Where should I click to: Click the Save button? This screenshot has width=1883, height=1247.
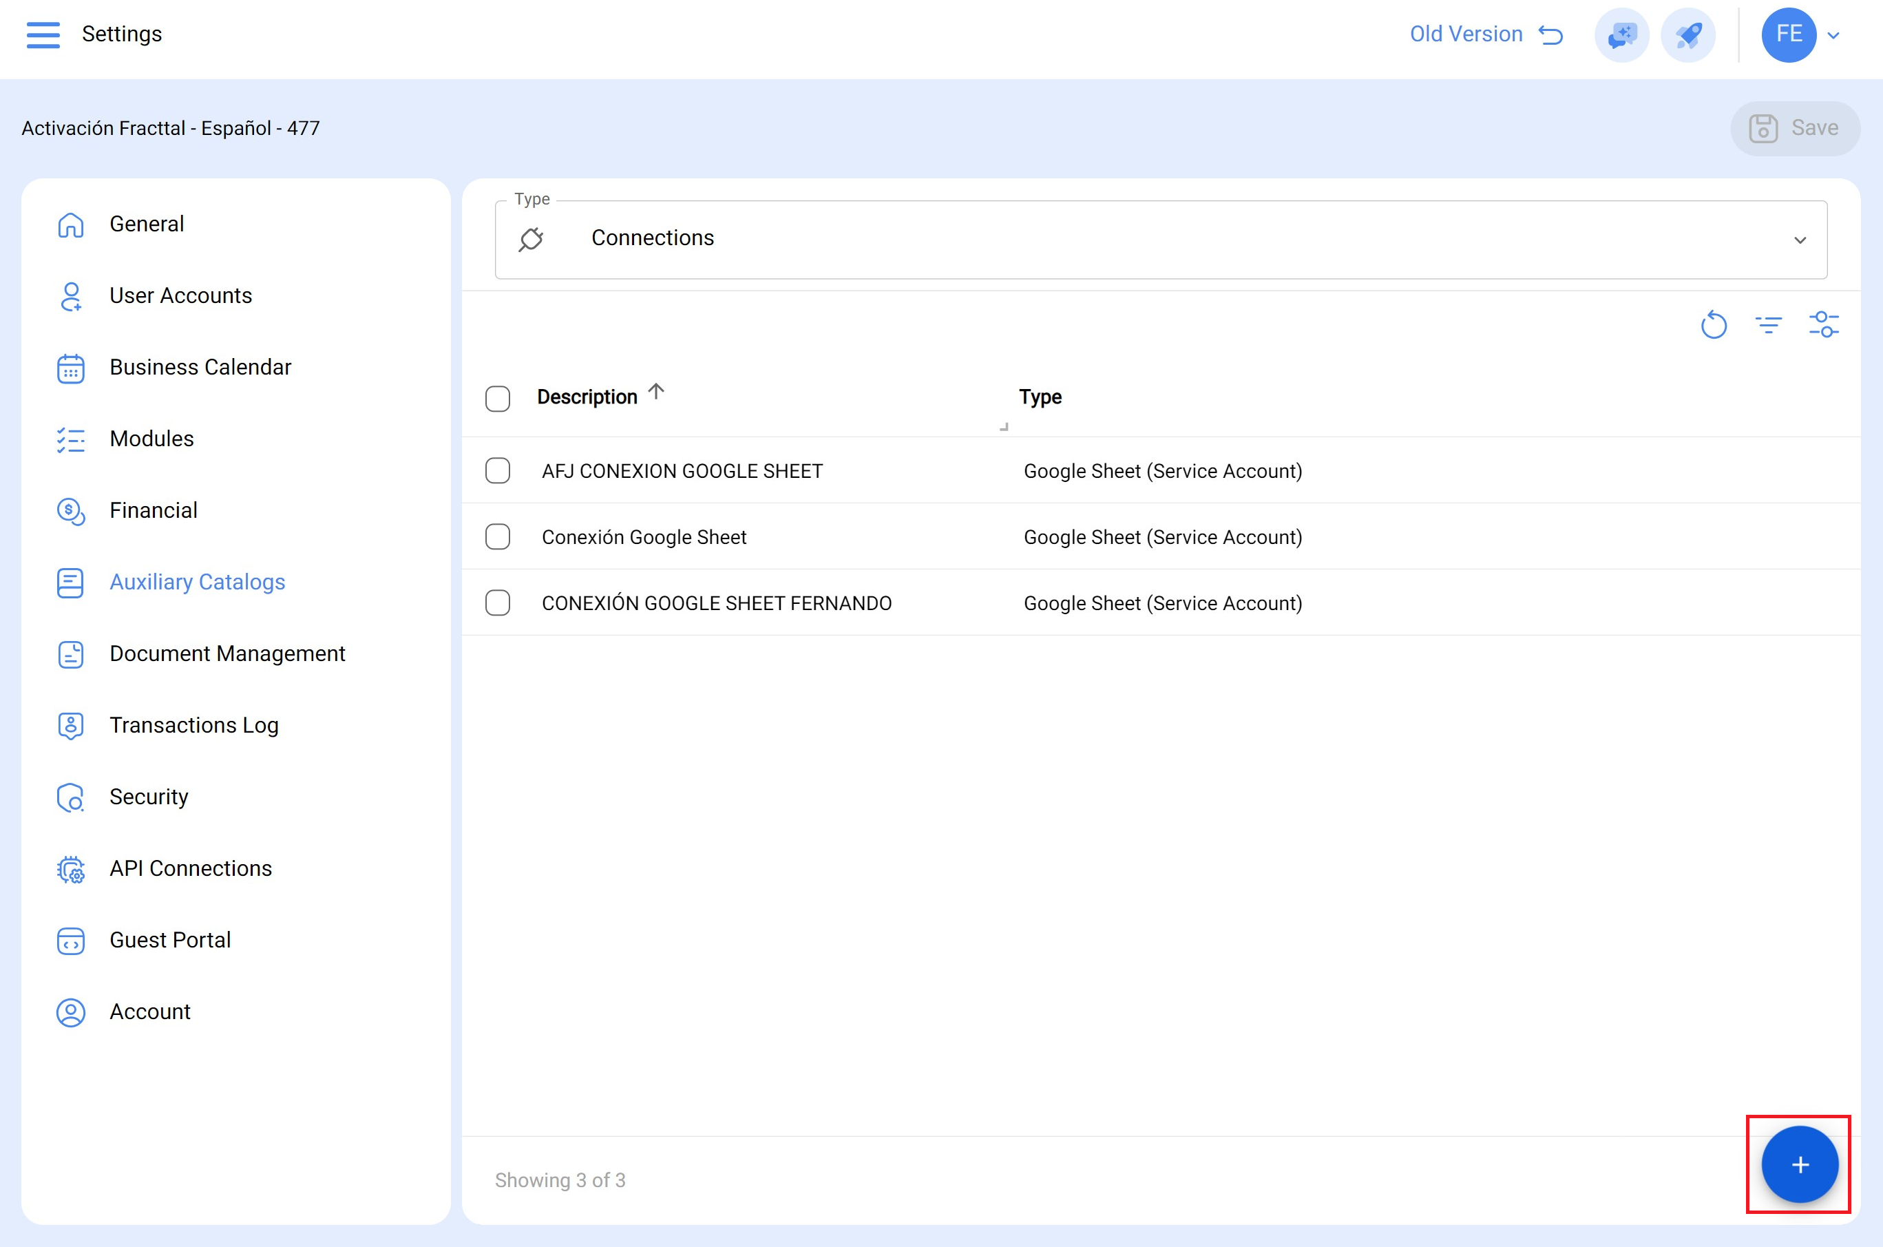[1794, 128]
